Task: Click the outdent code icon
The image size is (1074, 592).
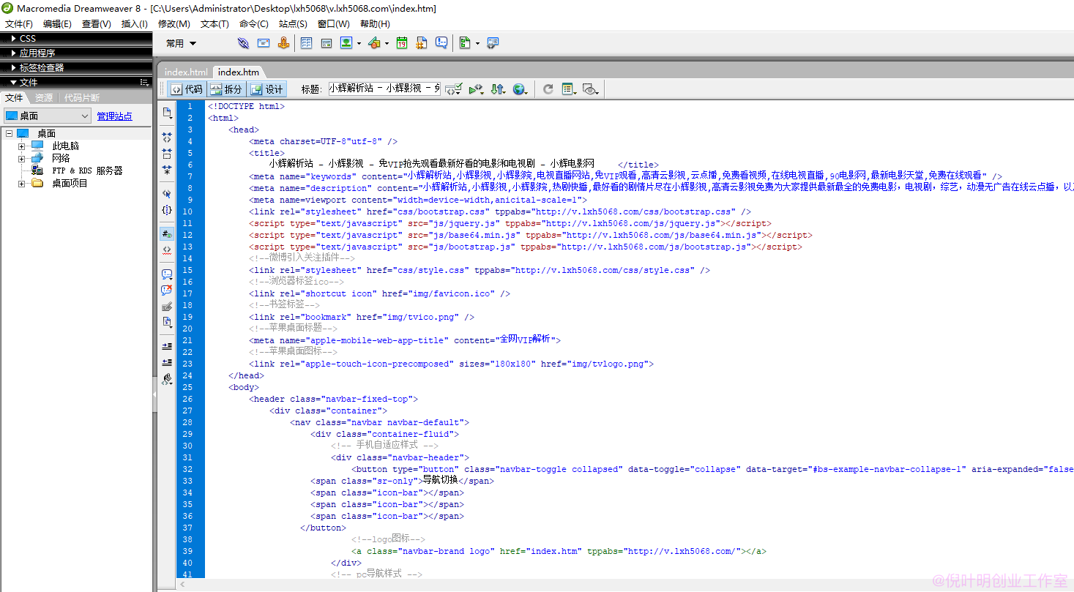Action: [167, 362]
